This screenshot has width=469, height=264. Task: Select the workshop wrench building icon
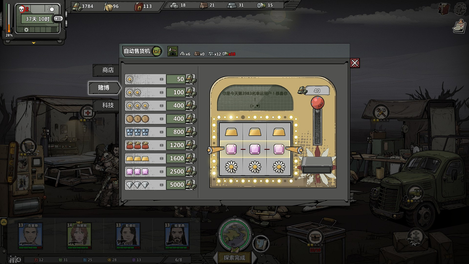[381, 112]
